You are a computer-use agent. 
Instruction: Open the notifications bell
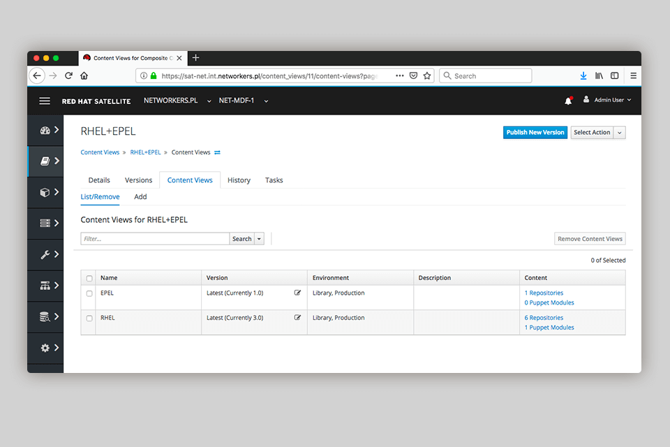click(568, 101)
